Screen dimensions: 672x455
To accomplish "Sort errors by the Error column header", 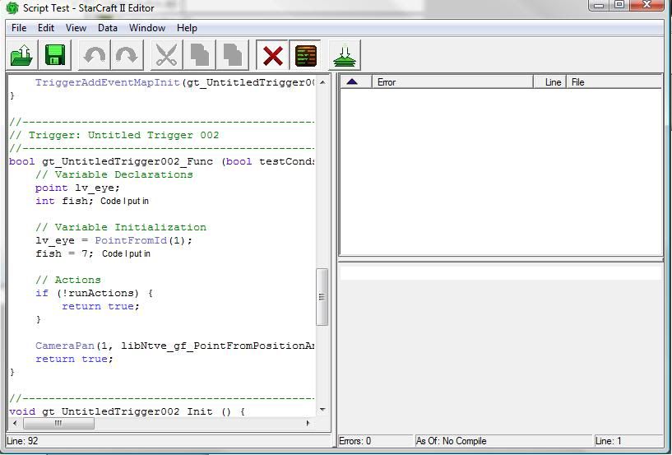I will 453,82.
